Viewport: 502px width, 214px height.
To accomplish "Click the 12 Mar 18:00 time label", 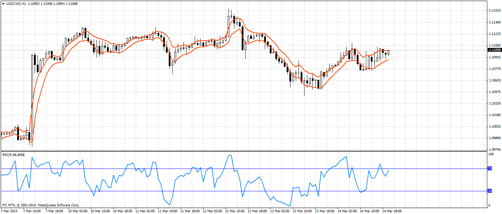I will pyautogui.click(x=257, y=211).
